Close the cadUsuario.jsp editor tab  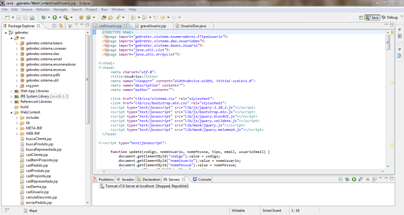coord(125,26)
